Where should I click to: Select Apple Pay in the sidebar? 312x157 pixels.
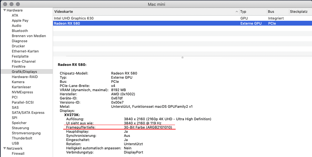click(20, 20)
